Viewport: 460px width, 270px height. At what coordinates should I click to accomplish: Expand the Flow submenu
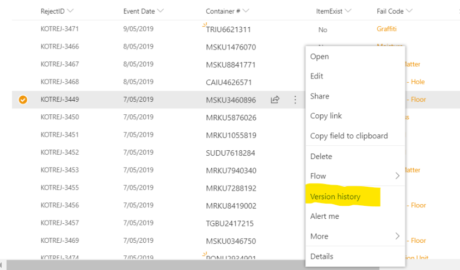pyautogui.click(x=355, y=176)
